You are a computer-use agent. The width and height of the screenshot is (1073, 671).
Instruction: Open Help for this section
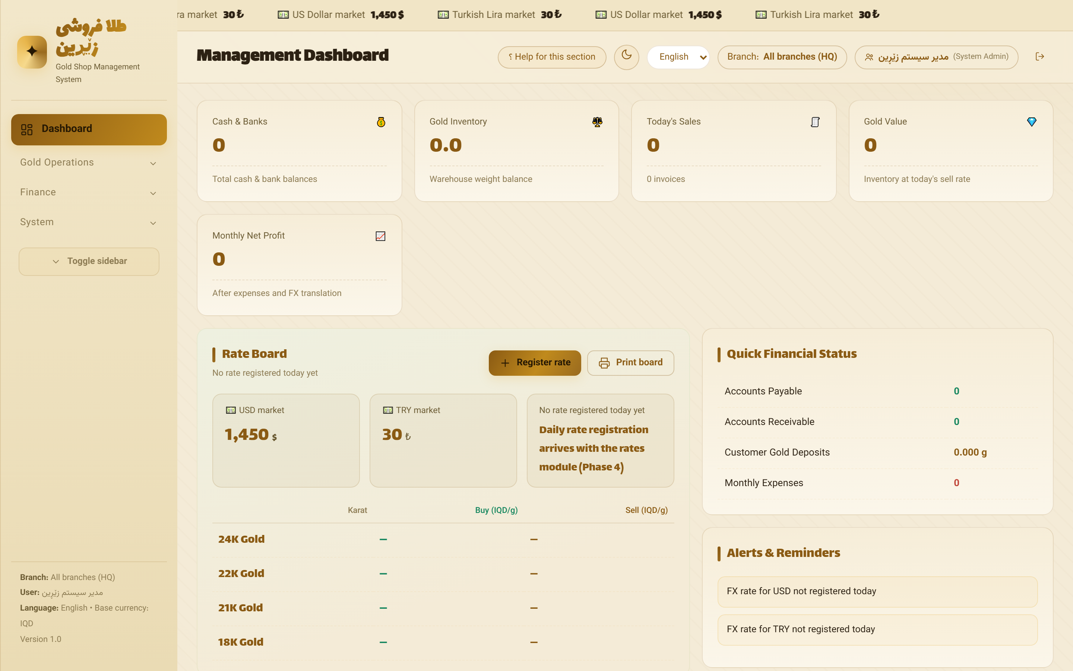tap(551, 57)
